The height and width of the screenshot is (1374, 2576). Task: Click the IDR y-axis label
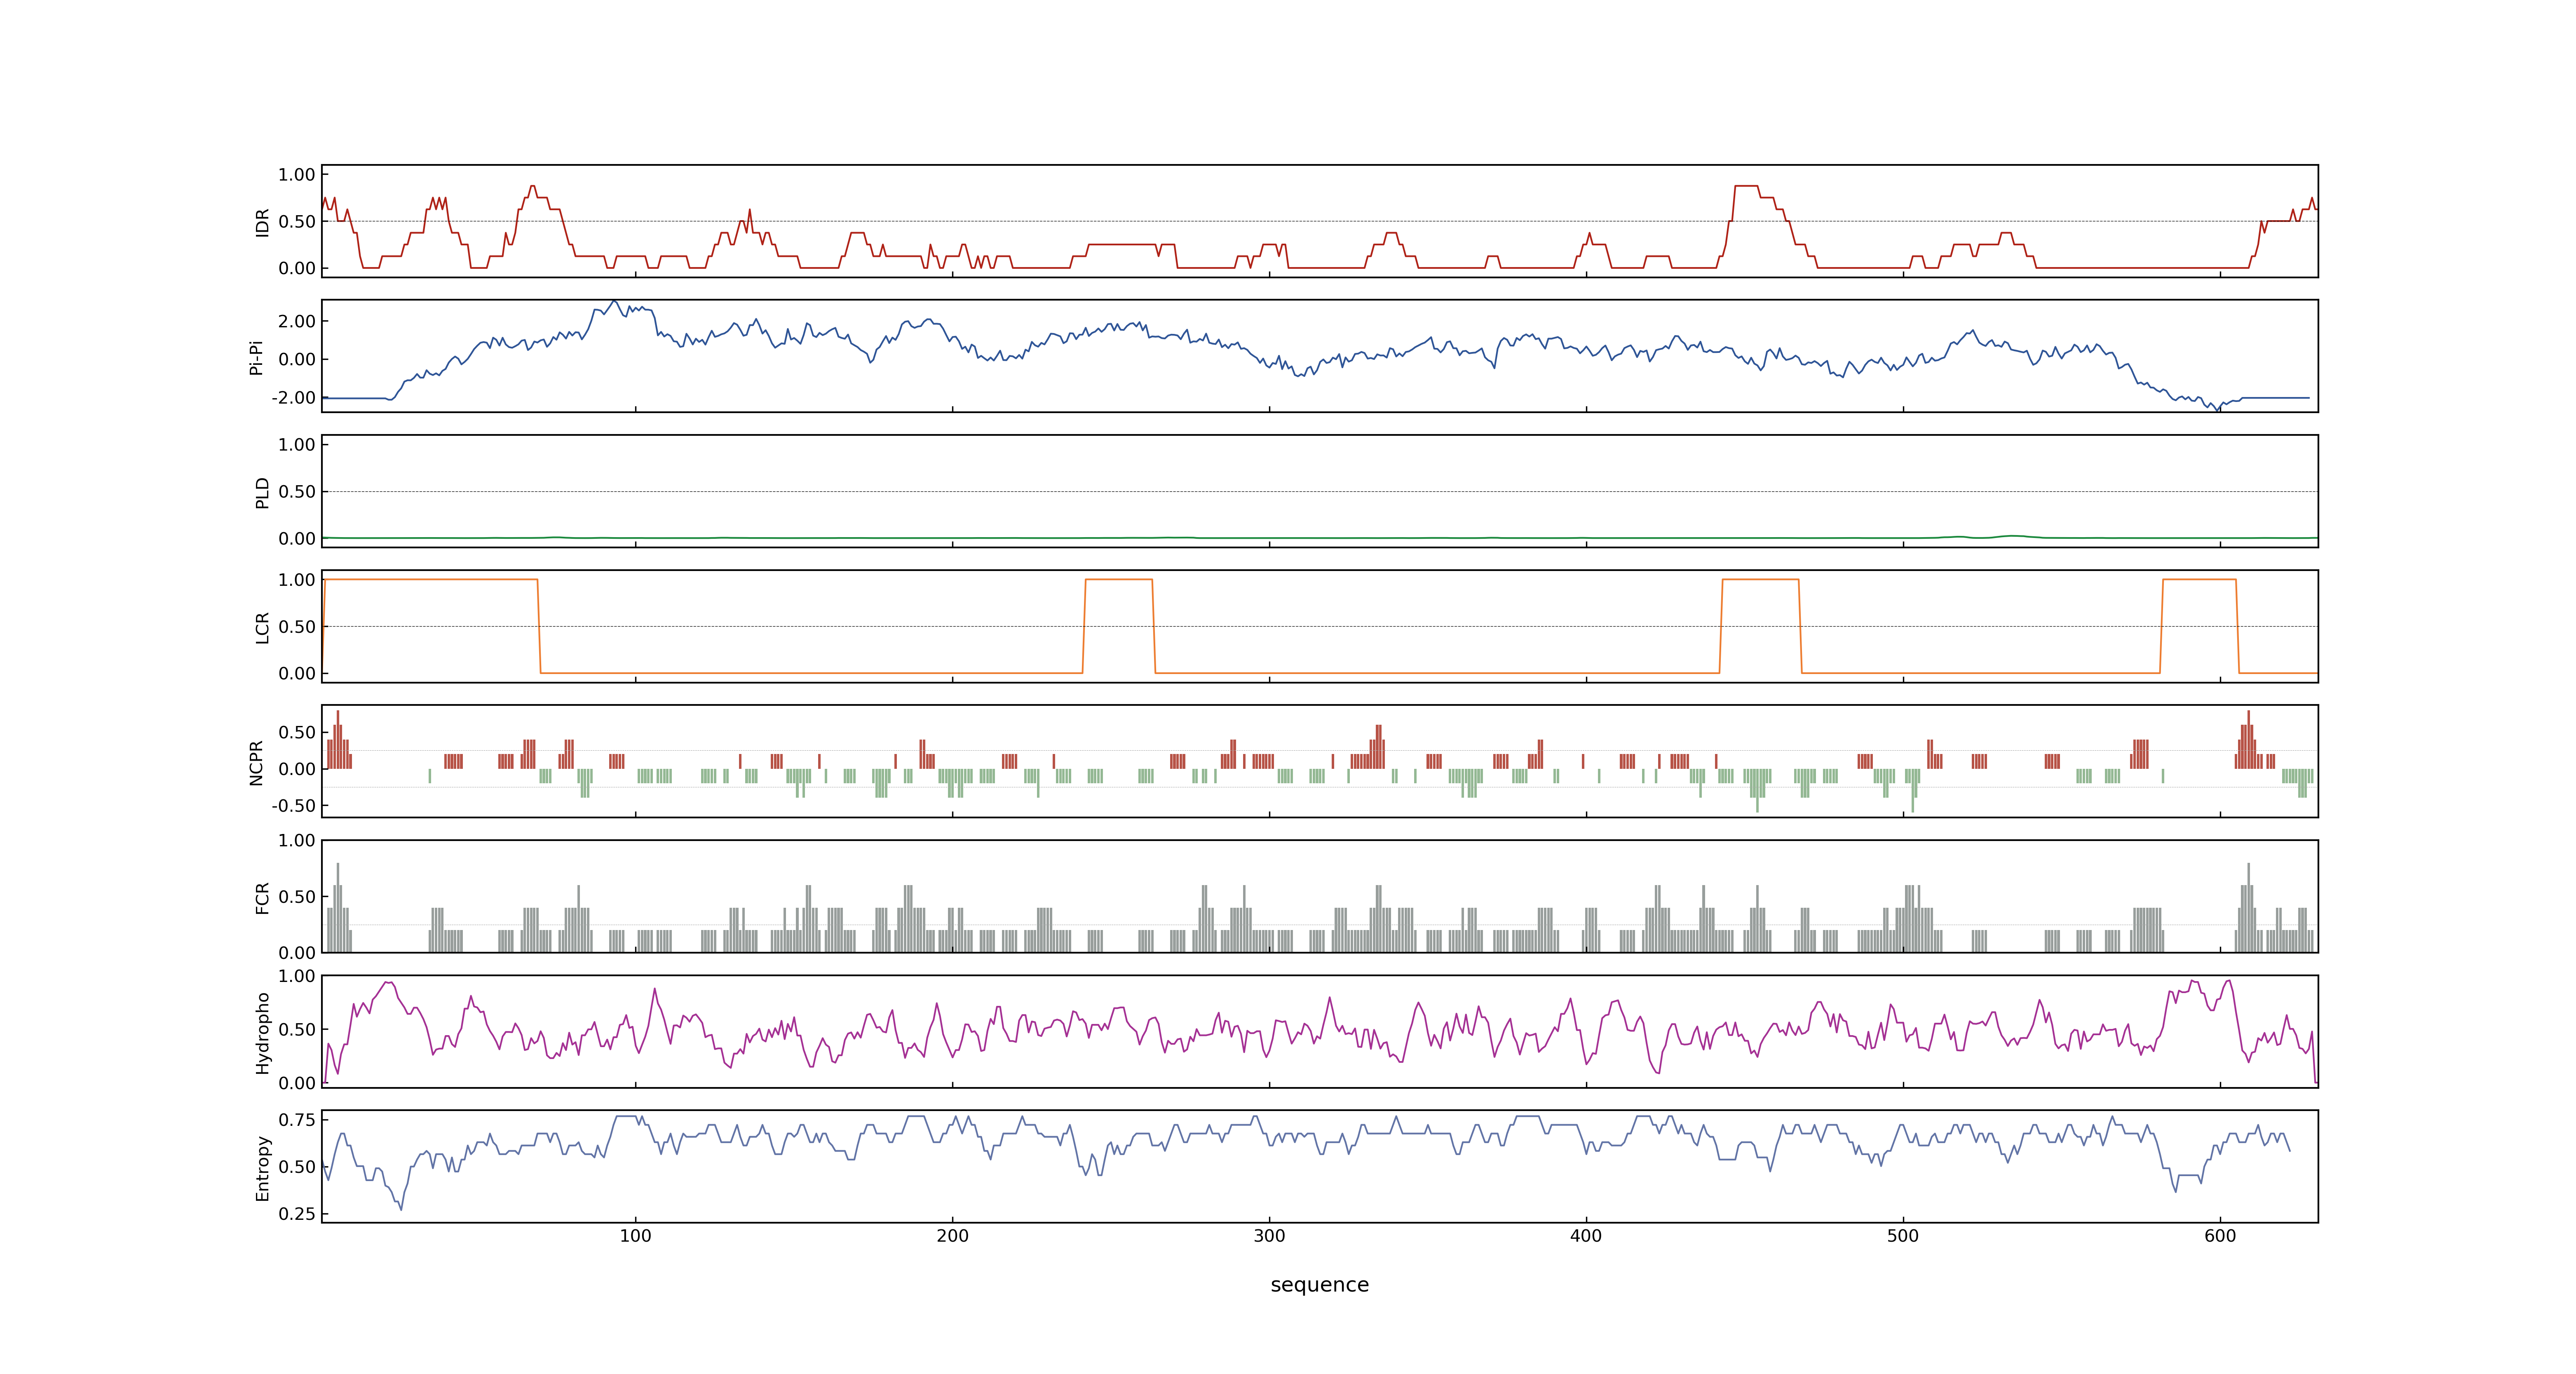[262, 222]
